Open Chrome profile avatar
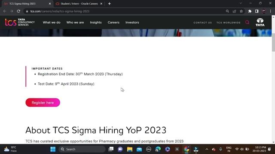 [263, 11]
